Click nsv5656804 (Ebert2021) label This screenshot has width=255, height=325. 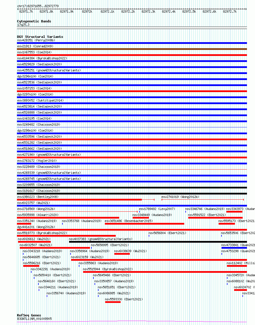(167, 233)
